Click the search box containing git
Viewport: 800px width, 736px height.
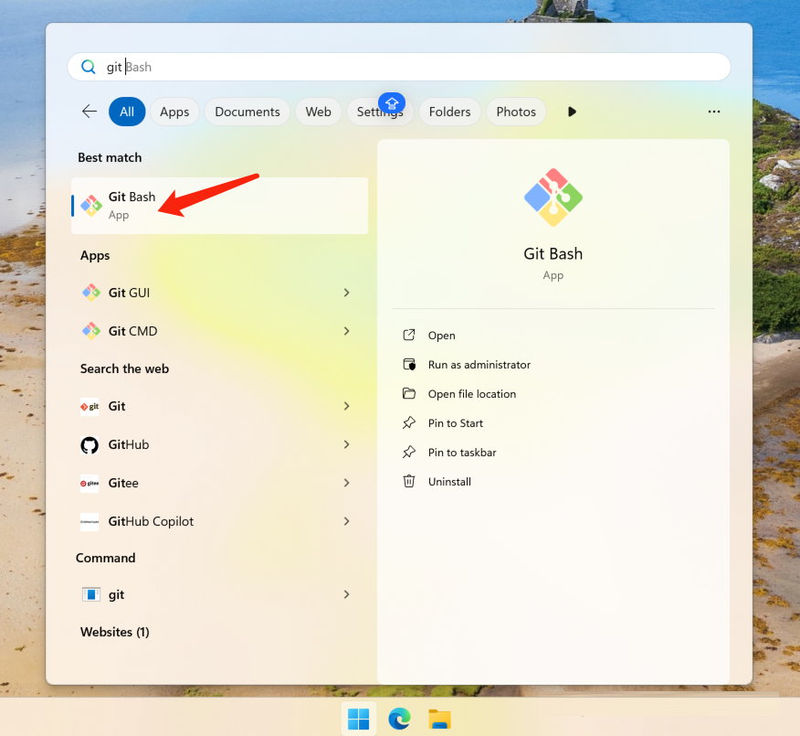point(399,67)
